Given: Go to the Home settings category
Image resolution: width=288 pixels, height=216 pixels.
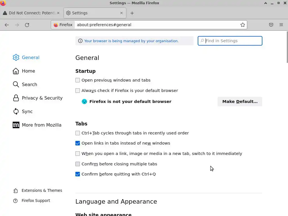Looking at the screenshot, I should pyautogui.click(x=28, y=71).
